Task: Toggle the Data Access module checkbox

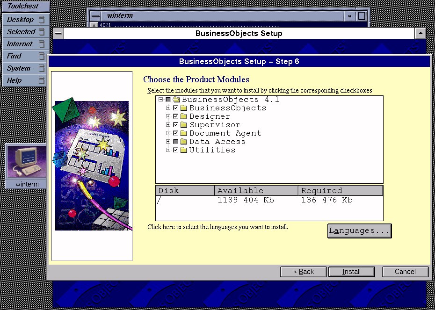Action: point(175,142)
